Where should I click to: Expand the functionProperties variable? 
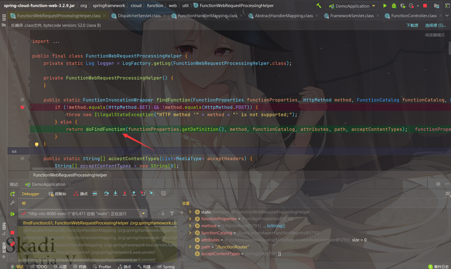[x=190, y=219]
